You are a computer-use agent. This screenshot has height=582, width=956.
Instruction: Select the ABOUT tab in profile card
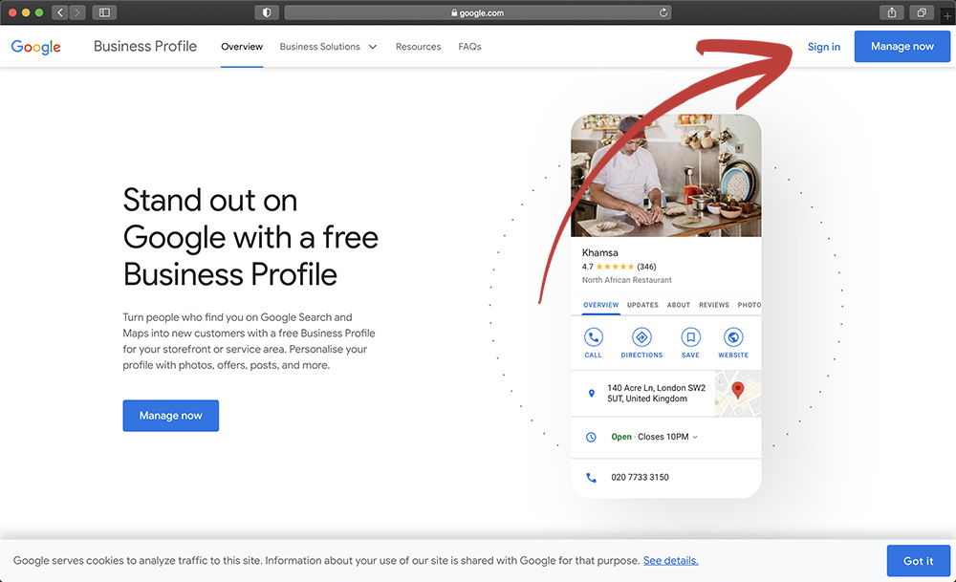[679, 305]
